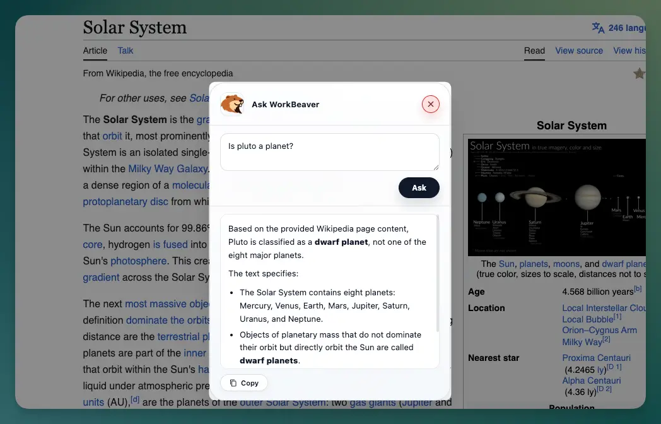
Task: Follow the moons link in caption
Action: 566,264
